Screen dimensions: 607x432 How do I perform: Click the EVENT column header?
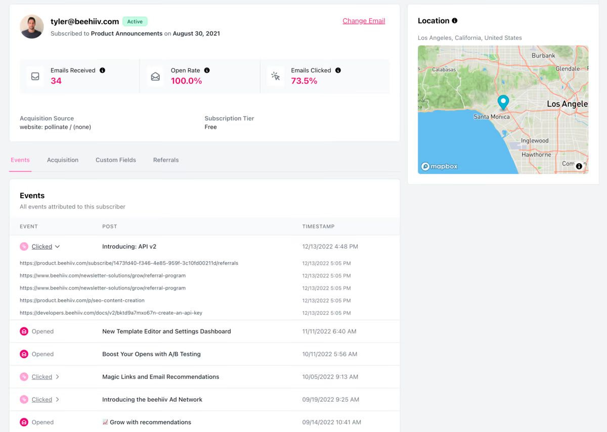point(29,226)
